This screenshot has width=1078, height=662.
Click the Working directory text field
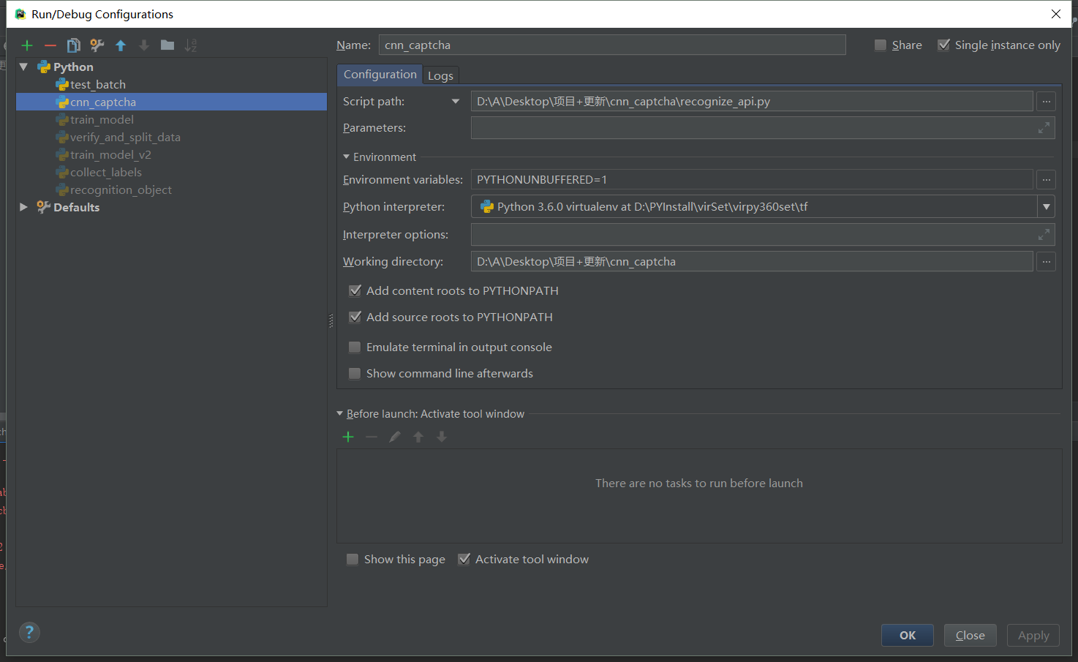point(752,261)
